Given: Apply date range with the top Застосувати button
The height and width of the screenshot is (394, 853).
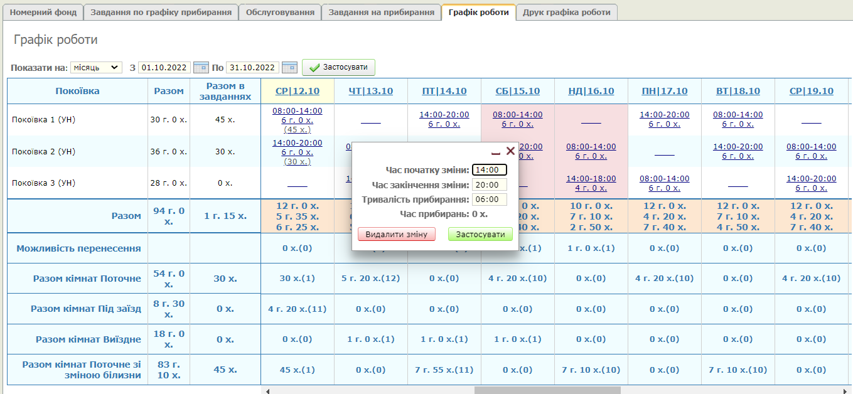Looking at the screenshot, I should [x=338, y=67].
